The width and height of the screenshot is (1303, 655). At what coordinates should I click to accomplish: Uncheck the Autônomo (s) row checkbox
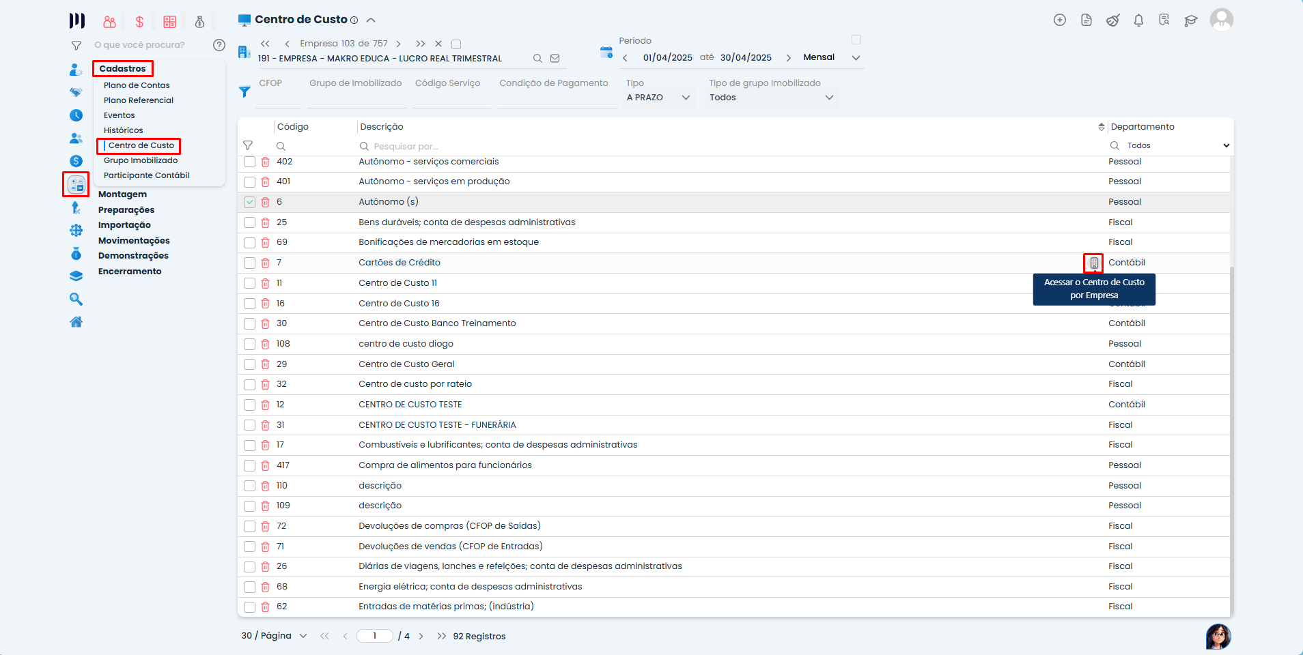coord(249,202)
